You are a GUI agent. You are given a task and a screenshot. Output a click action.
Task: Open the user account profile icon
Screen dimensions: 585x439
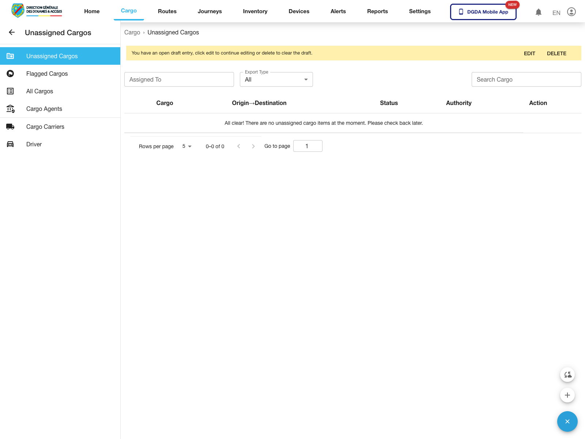pyautogui.click(x=571, y=12)
